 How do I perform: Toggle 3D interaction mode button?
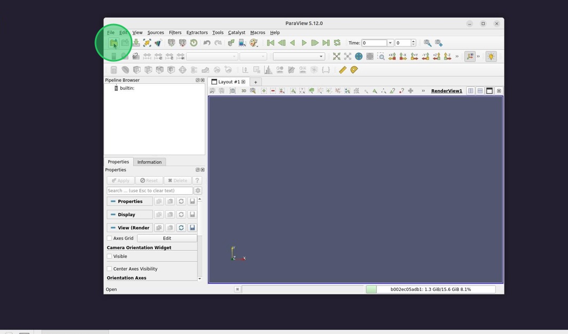pos(244,91)
